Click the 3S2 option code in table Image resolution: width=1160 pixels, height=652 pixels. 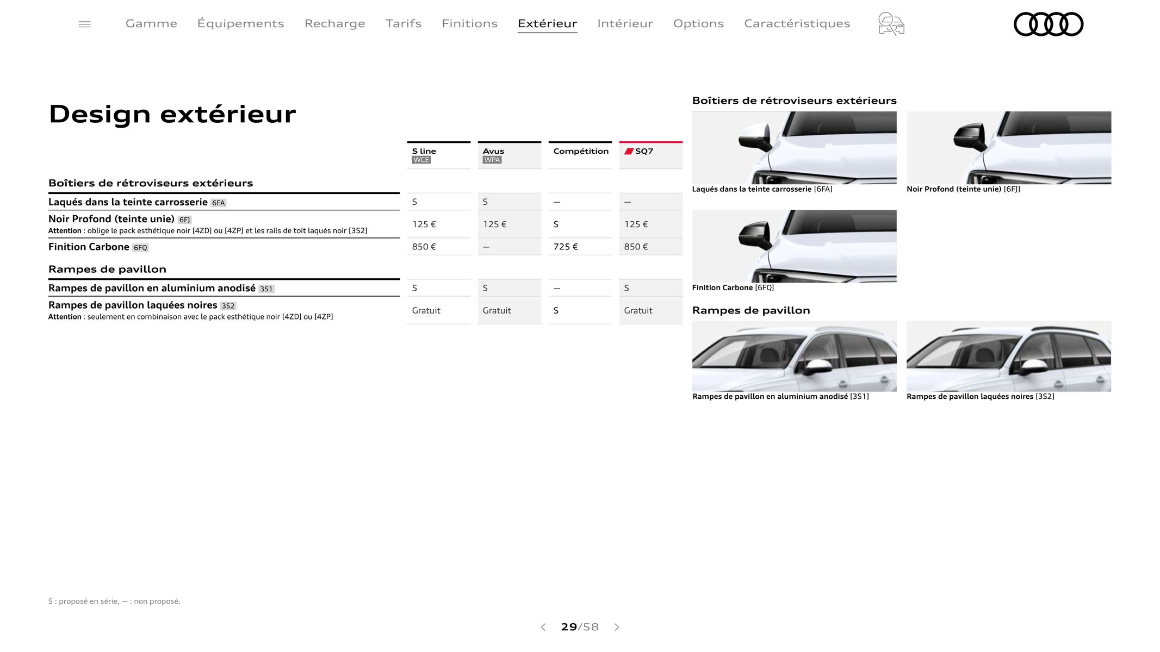228,306
